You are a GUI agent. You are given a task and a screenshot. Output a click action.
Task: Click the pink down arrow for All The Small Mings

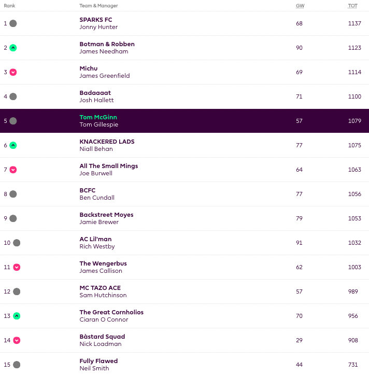tap(13, 170)
